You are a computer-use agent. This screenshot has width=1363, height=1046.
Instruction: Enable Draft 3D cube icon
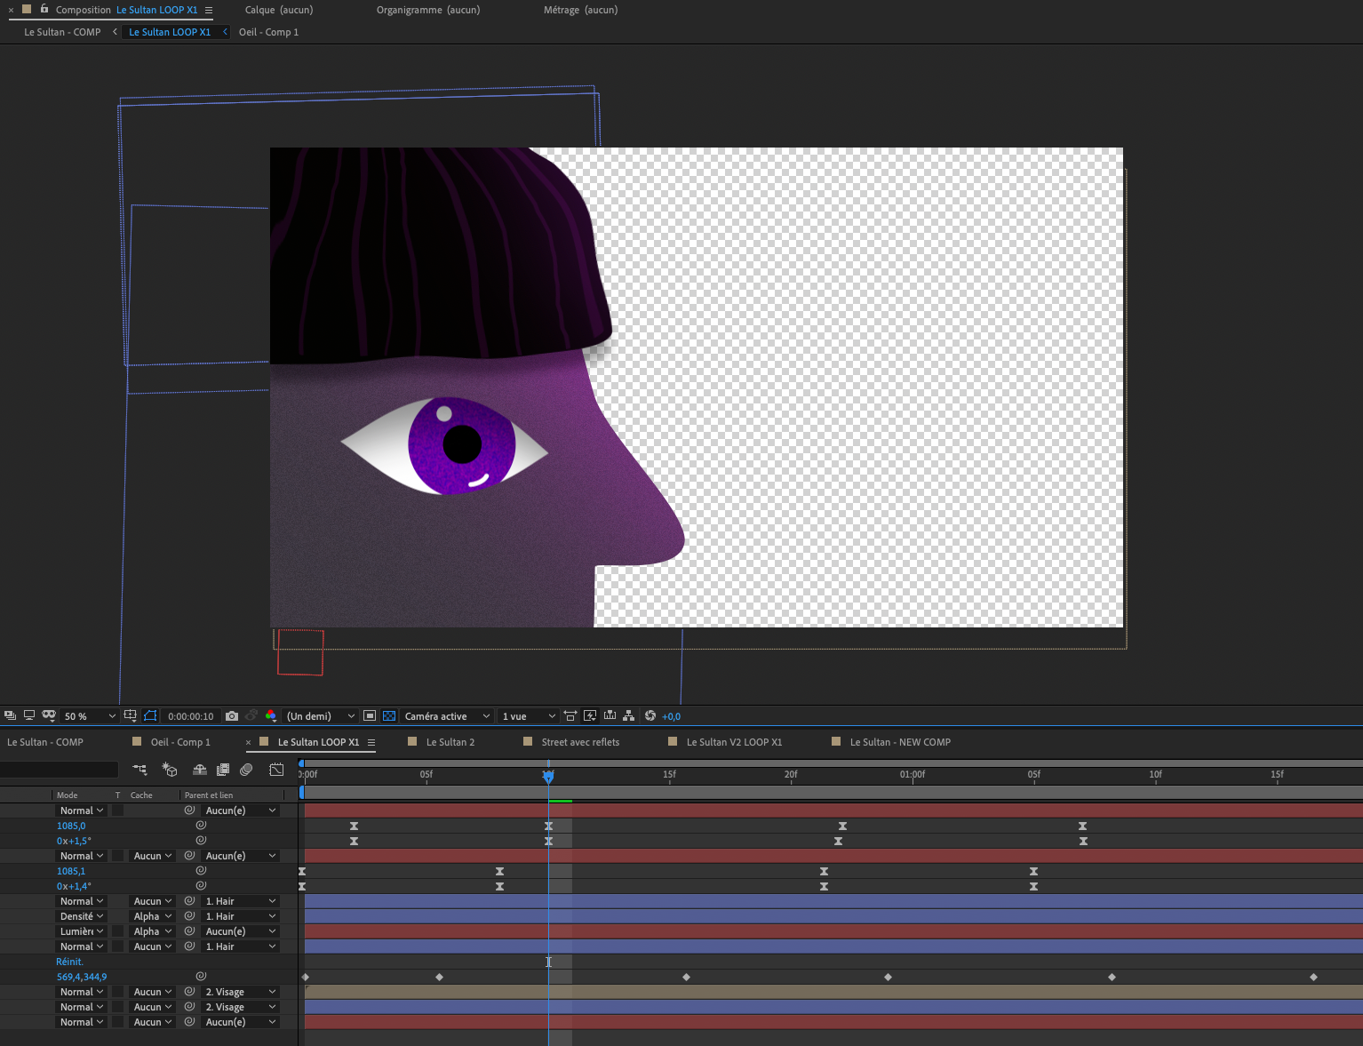pyautogui.click(x=170, y=770)
